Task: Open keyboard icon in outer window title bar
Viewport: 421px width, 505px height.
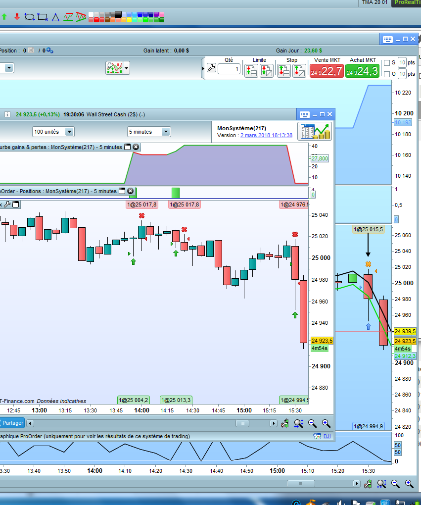Action: (388, 39)
